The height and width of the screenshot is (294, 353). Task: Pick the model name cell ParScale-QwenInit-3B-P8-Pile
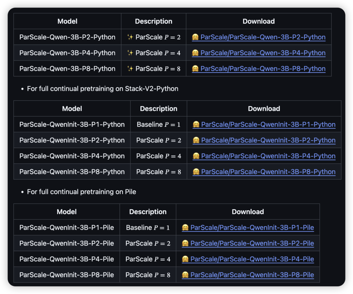coord(67,275)
